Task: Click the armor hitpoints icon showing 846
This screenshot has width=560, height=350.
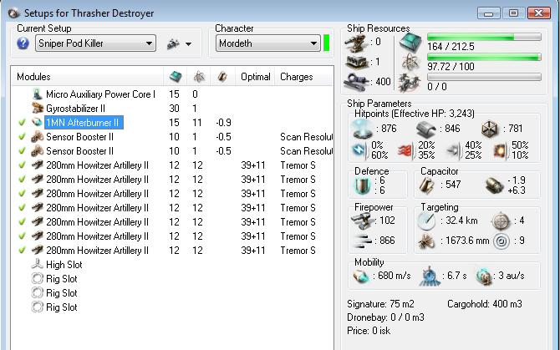Action: tap(426, 129)
